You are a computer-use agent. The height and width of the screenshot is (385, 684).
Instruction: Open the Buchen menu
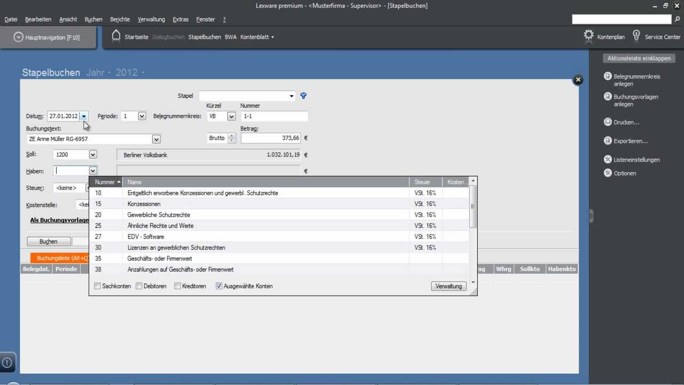[x=94, y=19]
